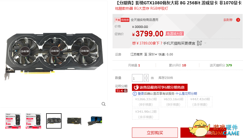The height and width of the screenshot is (140, 245).
Task: Click the blue info icon near 登录后确认
Action: [135, 93]
